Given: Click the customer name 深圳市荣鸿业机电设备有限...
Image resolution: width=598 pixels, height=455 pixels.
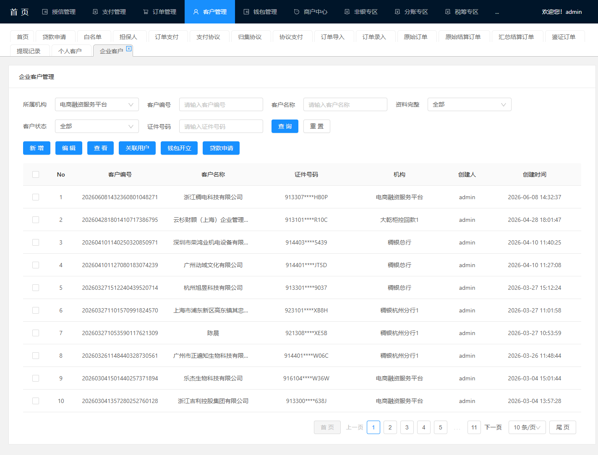Looking at the screenshot, I should (x=211, y=242).
